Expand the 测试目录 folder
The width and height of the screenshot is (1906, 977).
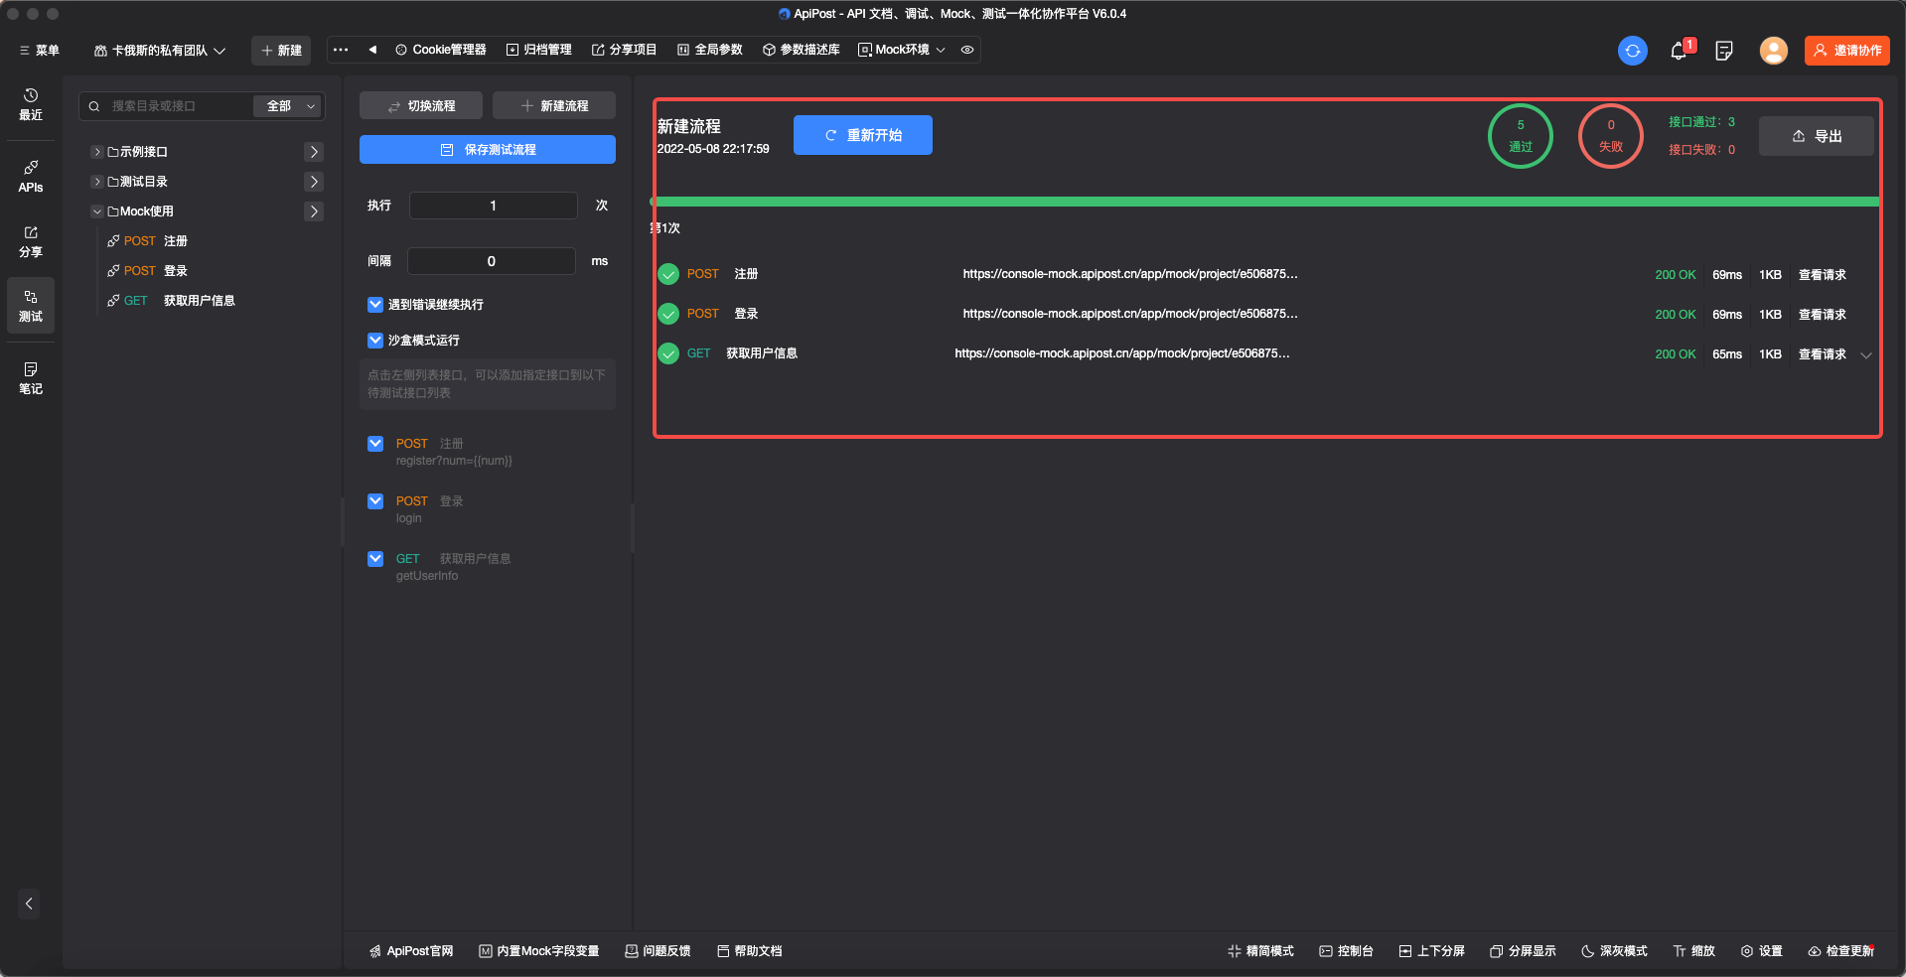click(x=96, y=182)
